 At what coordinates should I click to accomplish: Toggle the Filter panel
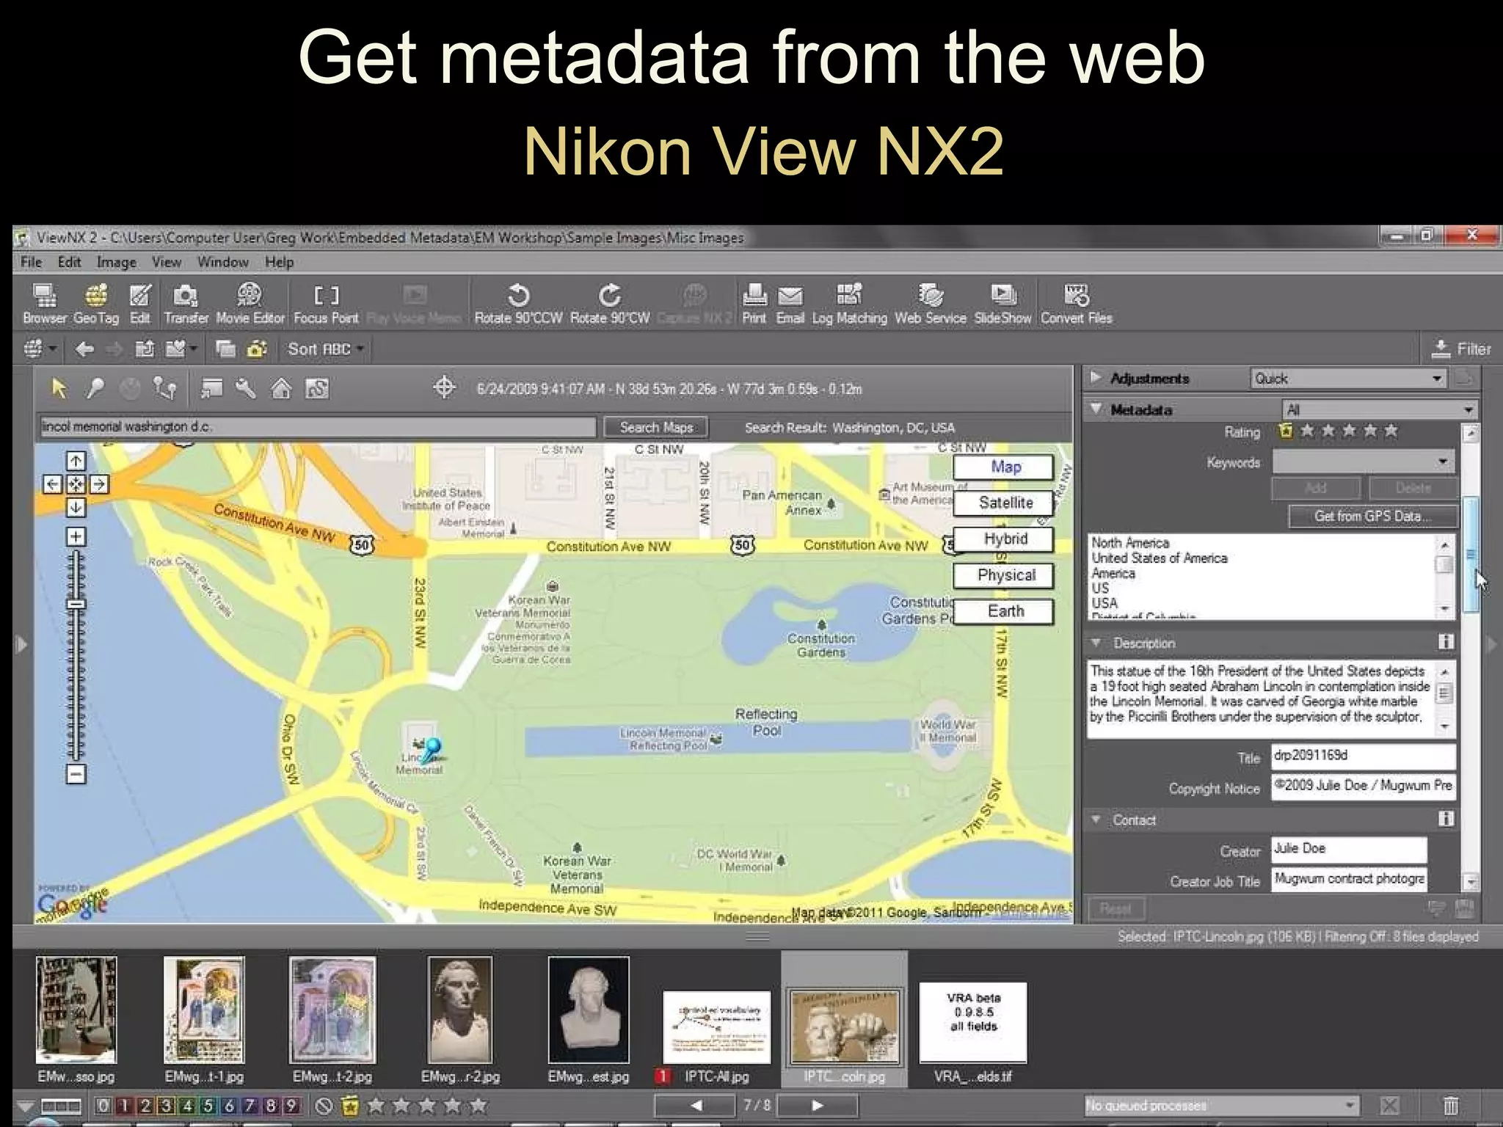(1462, 349)
